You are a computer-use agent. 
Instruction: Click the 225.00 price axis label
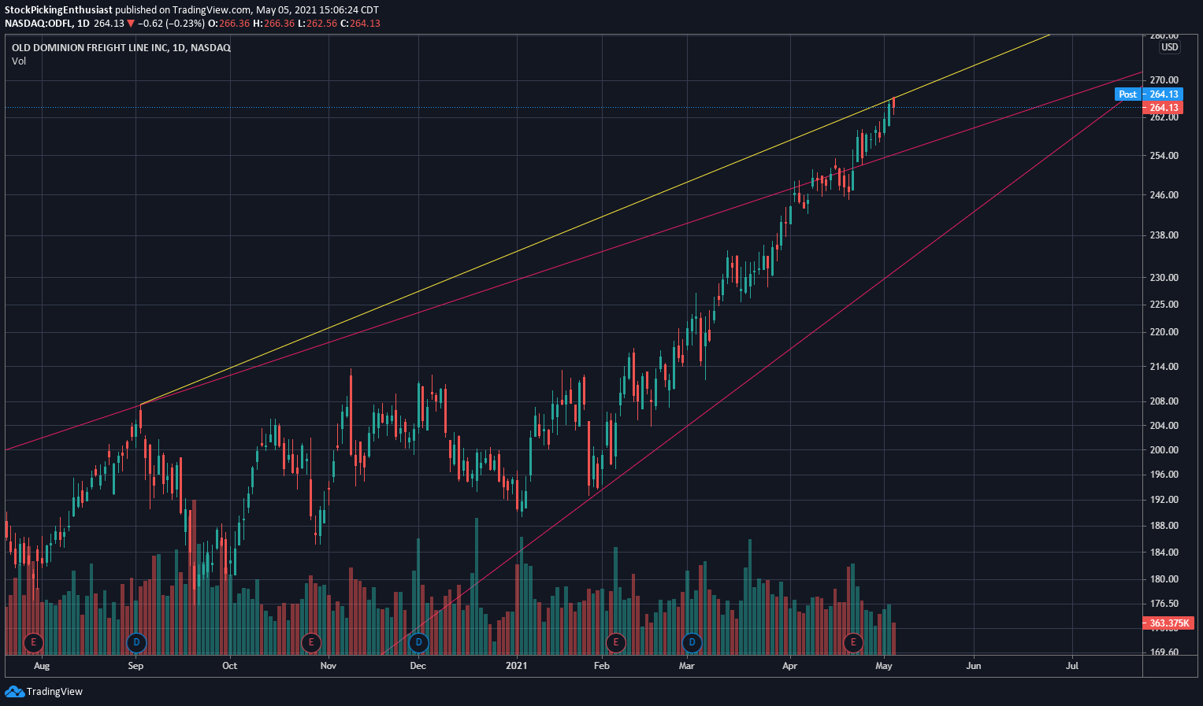pos(1164,305)
